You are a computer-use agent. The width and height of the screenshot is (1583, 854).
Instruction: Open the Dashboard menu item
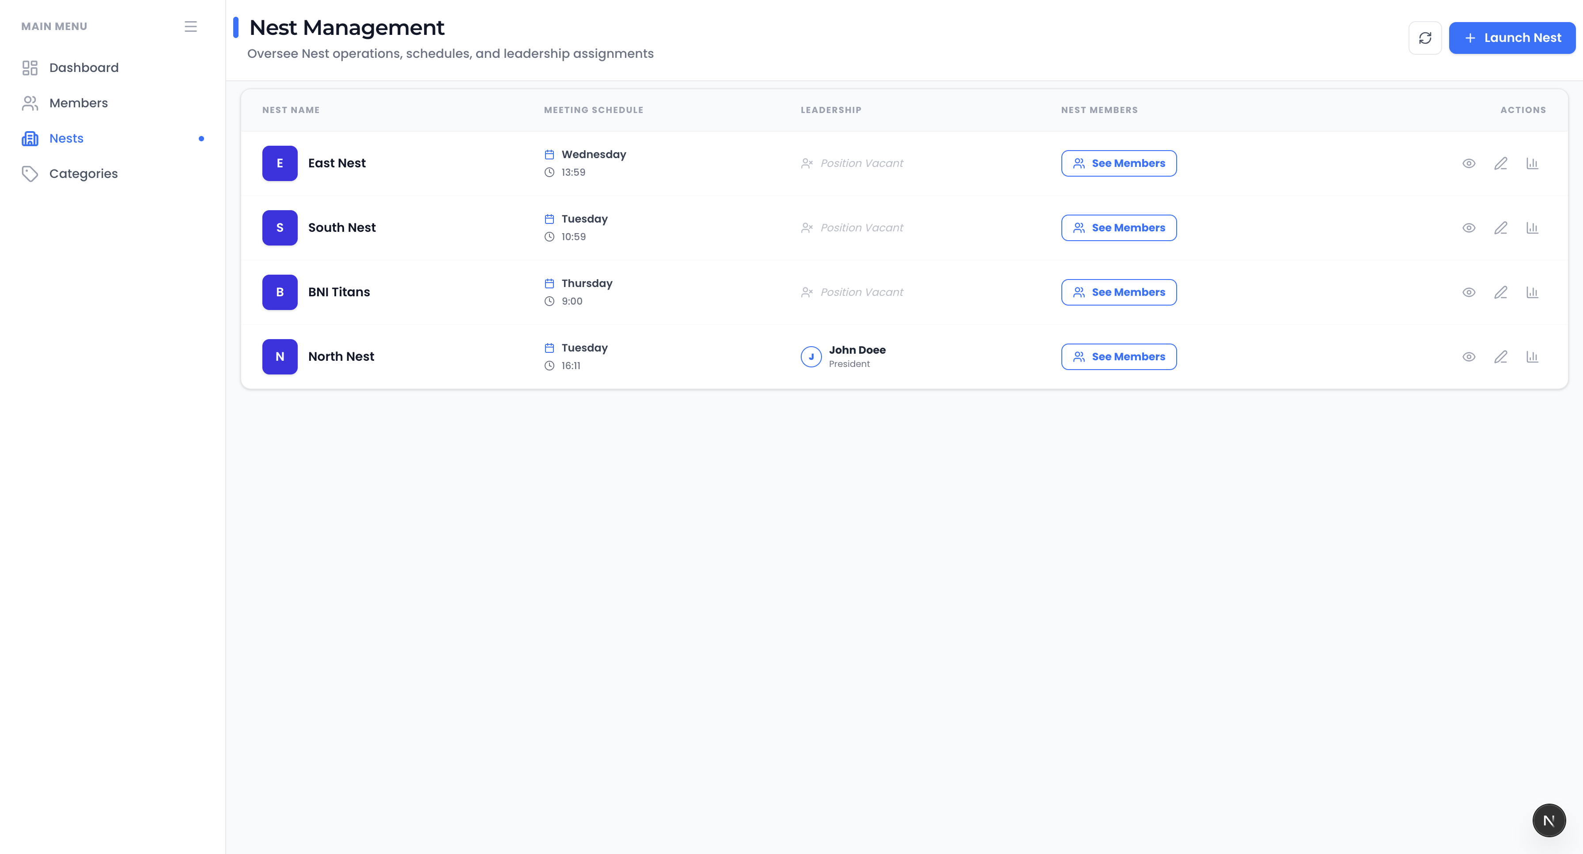pyautogui.click(x=83, y=68)
